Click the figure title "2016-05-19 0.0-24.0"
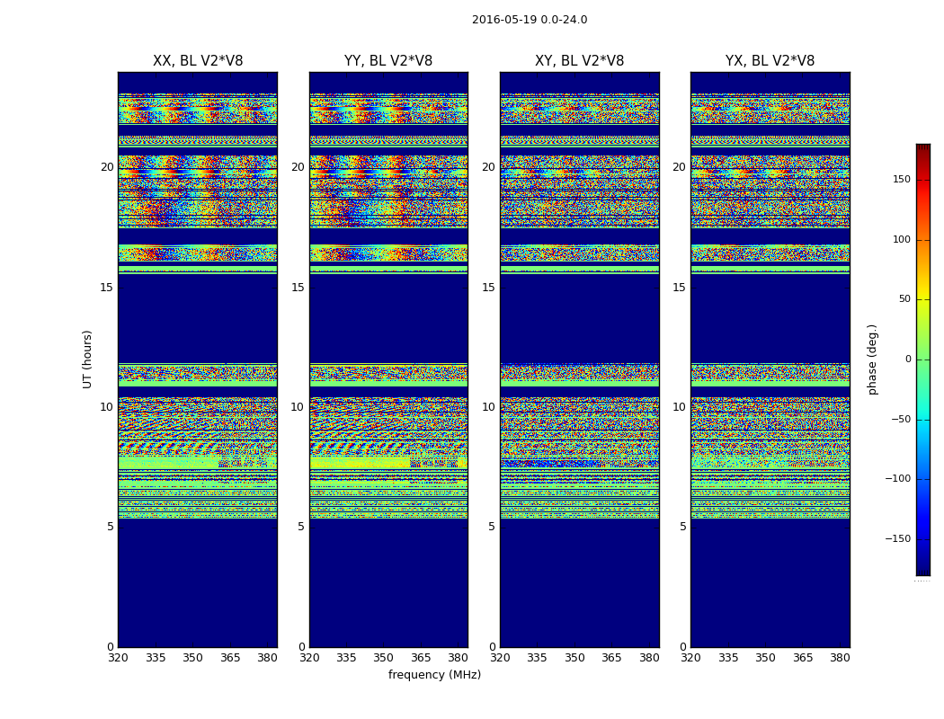Image resolution: width=944 pixels, height=719 pixels. pyautogui.click(x=530, y=20)
